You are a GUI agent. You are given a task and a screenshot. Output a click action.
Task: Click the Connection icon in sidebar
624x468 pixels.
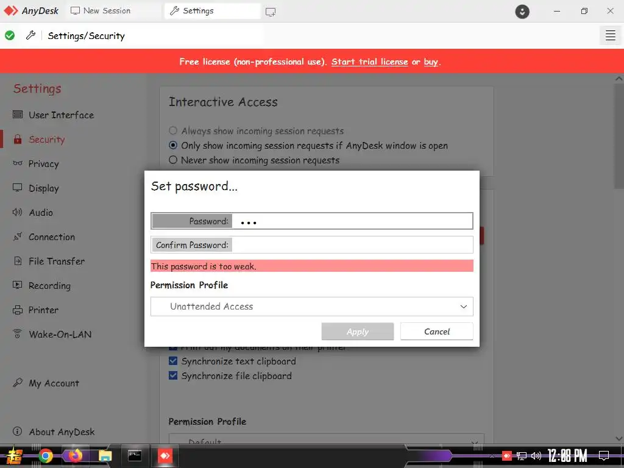(x=18, y=236)
